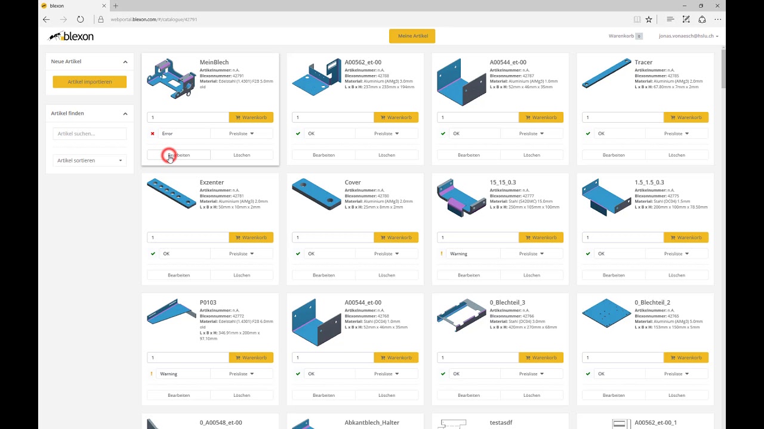Click the quantity field on MeinBlech card
The width and height of the screenshot is (764, 429).
point(188,117)
